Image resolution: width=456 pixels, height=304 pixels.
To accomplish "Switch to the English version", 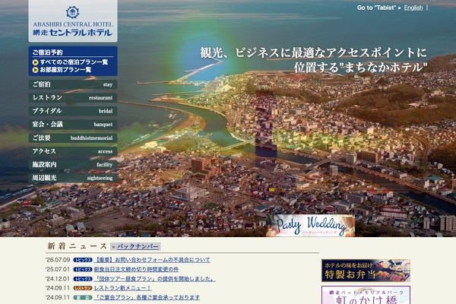I will pos(413,8).
